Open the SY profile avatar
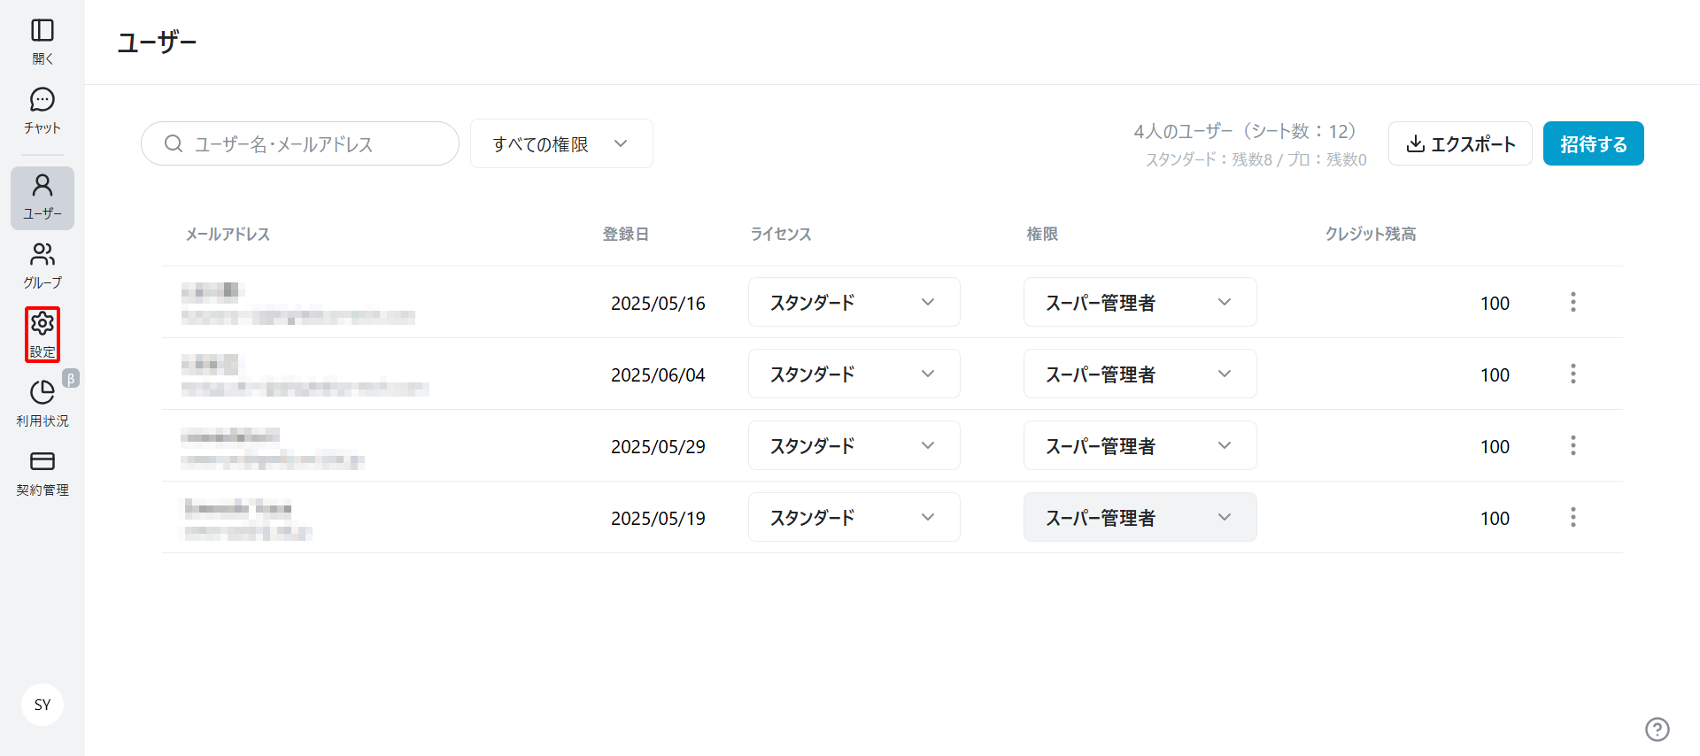Screen dimensions: 1700x756 pyautogui.click(x=42, y=705)
